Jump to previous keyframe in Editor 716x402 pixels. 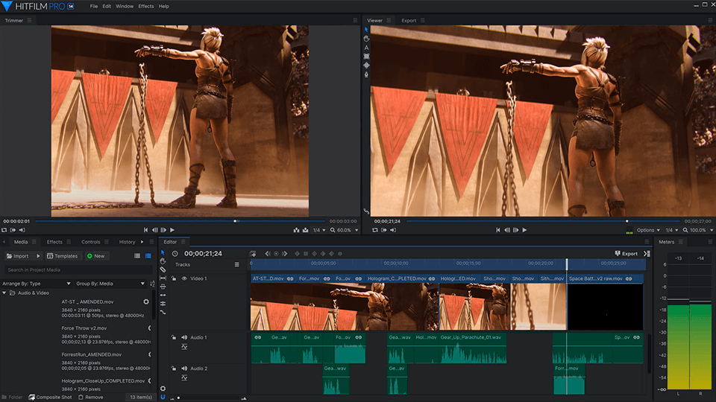(268, 254)
